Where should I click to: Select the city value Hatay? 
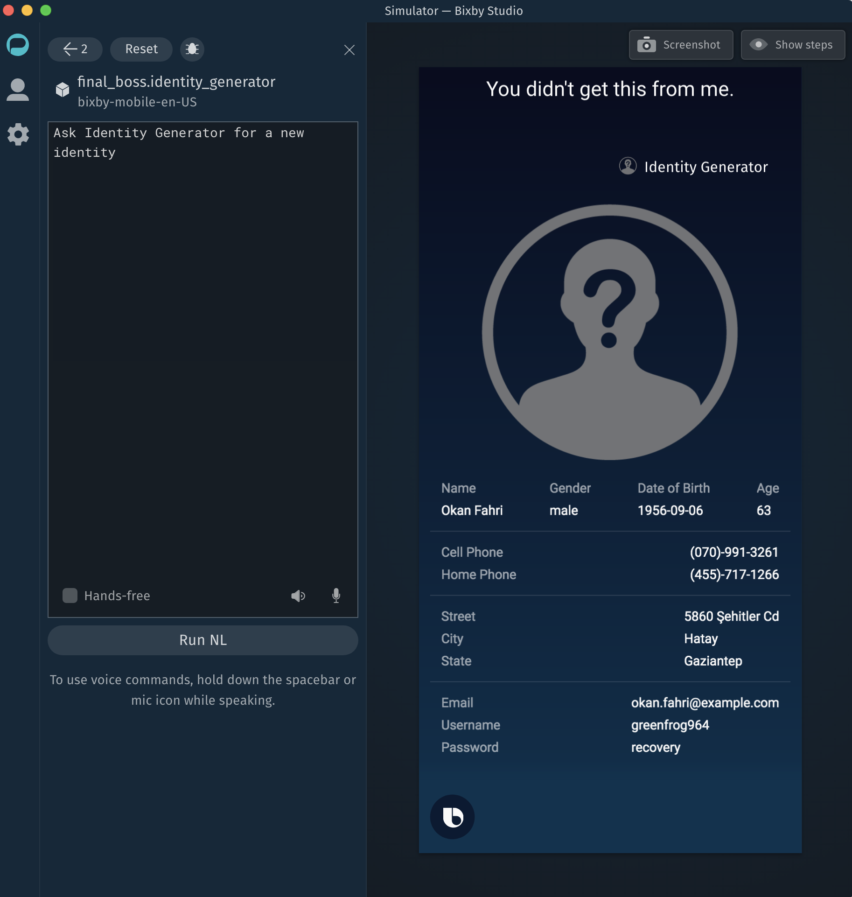701,639
